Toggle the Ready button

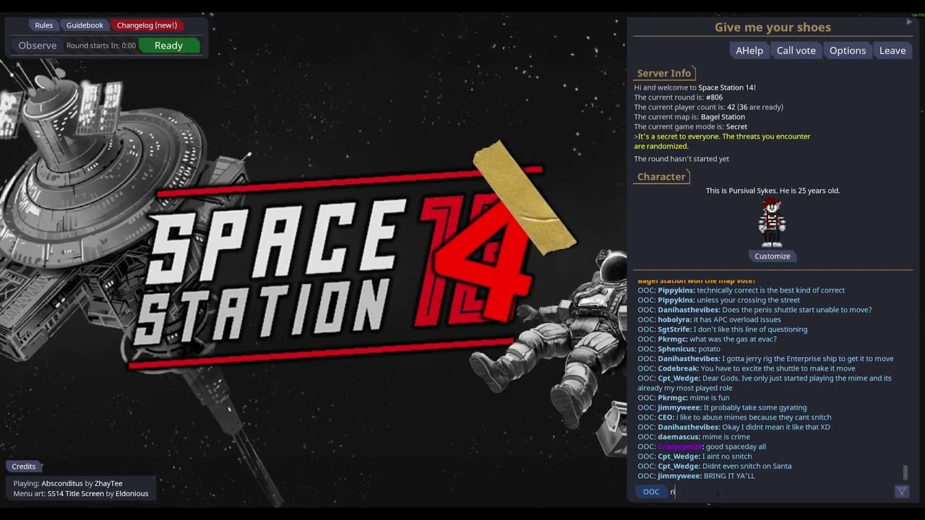168,45
